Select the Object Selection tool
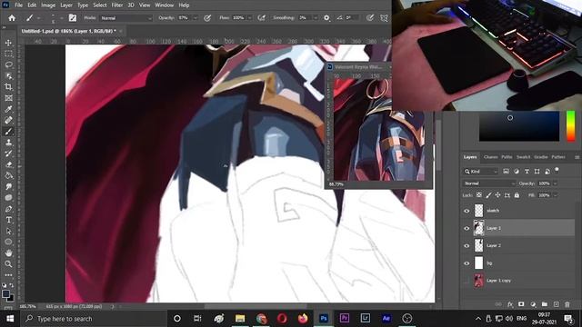 point(8,76)
